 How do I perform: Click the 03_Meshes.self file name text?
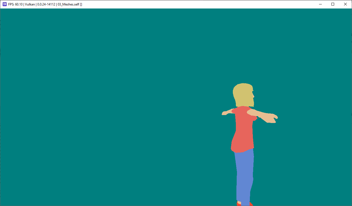68,4
